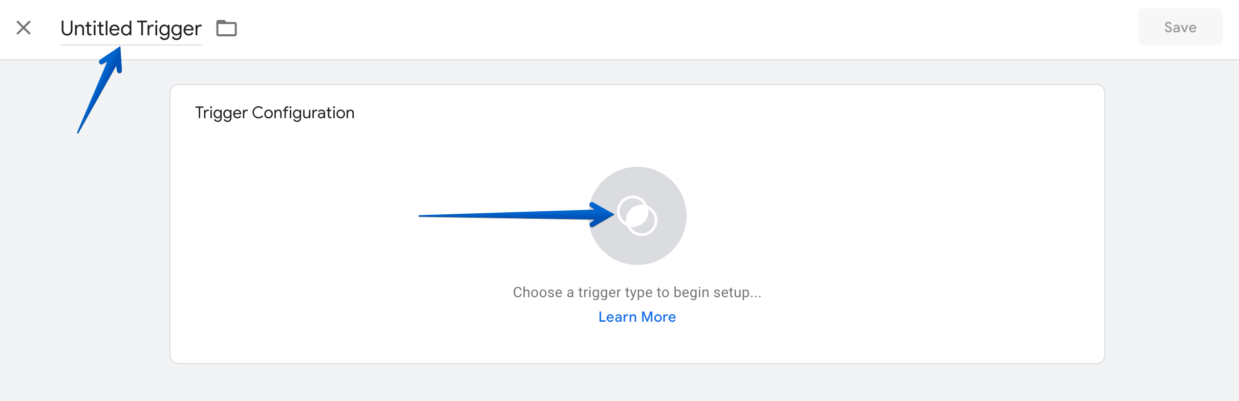This screenshot has width=1239, height=401.
Task: Click 'Choose a trigger type to begin setup' text
Action: click(637, 293)
